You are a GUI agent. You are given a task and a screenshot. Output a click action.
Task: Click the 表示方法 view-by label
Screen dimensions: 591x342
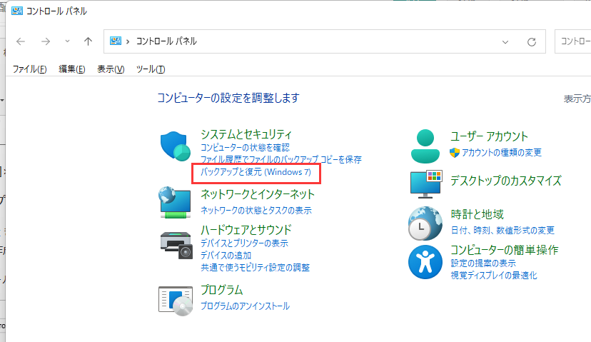(x=577, y=99)
